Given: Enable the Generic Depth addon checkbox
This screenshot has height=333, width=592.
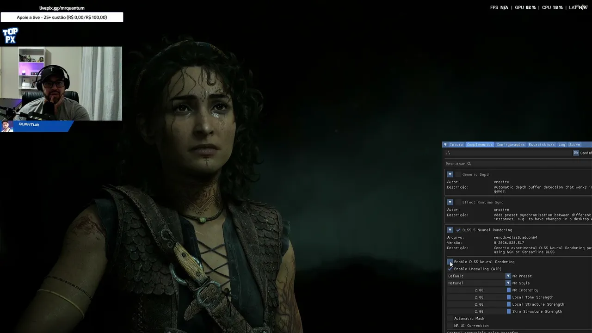Looking at the screenshot, I should pos(458,174).
